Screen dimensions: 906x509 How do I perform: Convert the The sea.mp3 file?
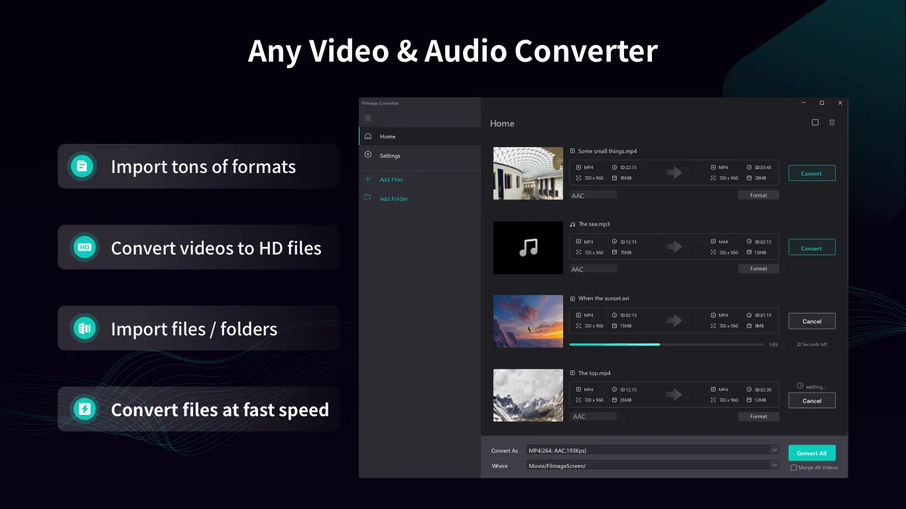click(812, 248)
